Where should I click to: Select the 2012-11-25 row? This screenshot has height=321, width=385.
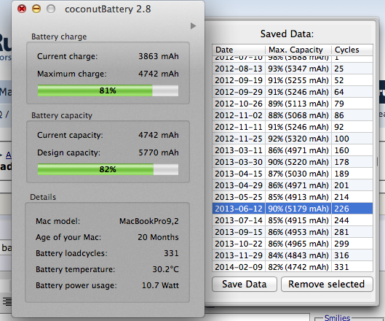293,139
